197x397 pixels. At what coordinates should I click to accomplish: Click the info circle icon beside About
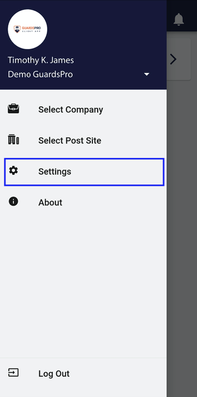[x=13, y=202]
